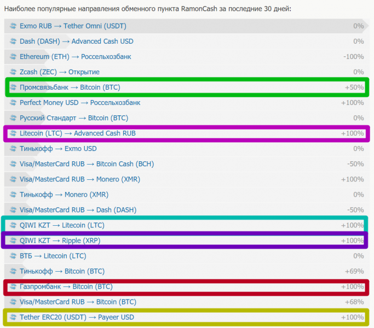
Task: Click +100% value in QIWI KZT → Ripple row
Action: [x=353, y=241]
